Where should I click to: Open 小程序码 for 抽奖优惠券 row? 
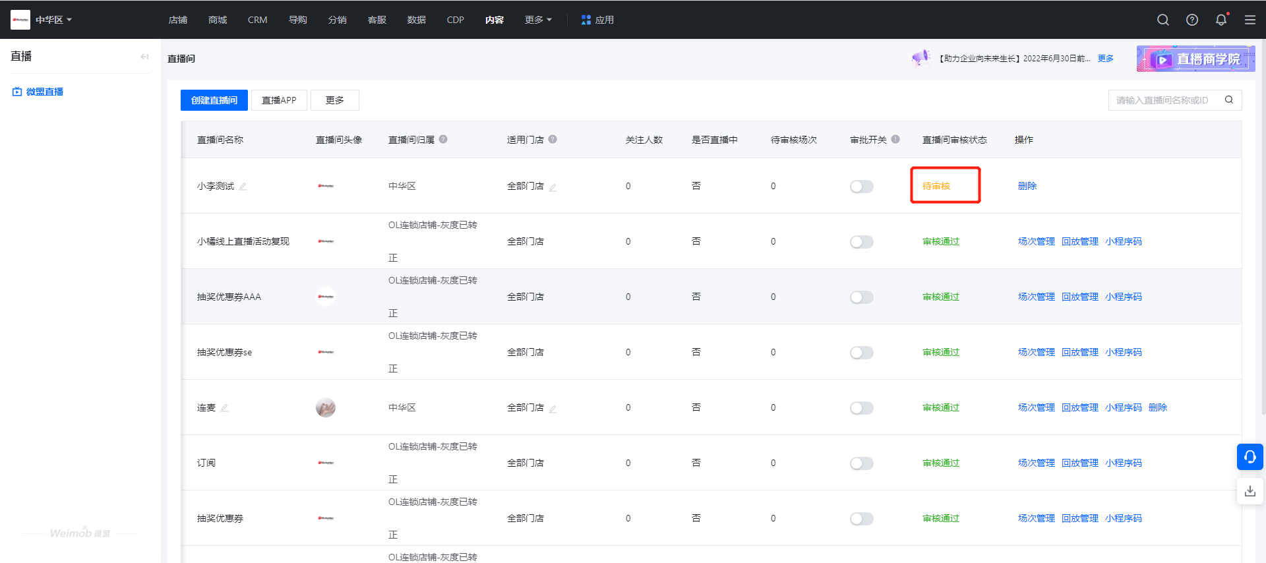(1124, 518)
